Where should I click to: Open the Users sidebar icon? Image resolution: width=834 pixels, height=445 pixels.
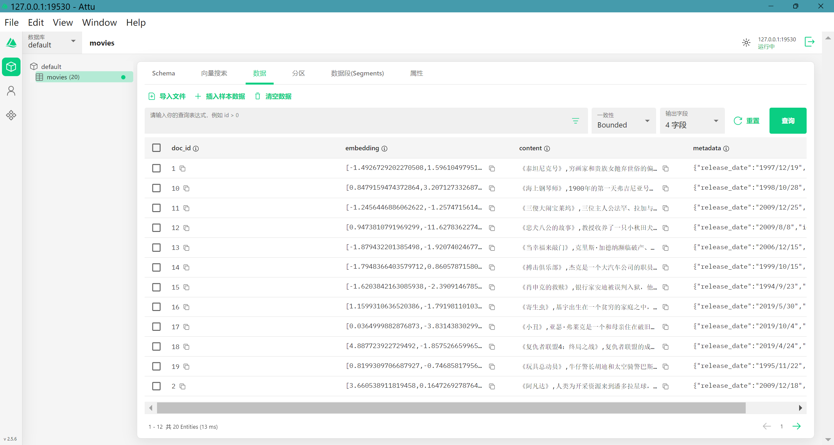(x=11, y=91)
